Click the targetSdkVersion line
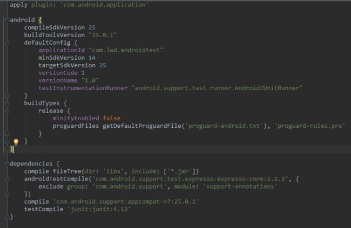Viewport: 351px width, 228px height. tap(72, 66)
